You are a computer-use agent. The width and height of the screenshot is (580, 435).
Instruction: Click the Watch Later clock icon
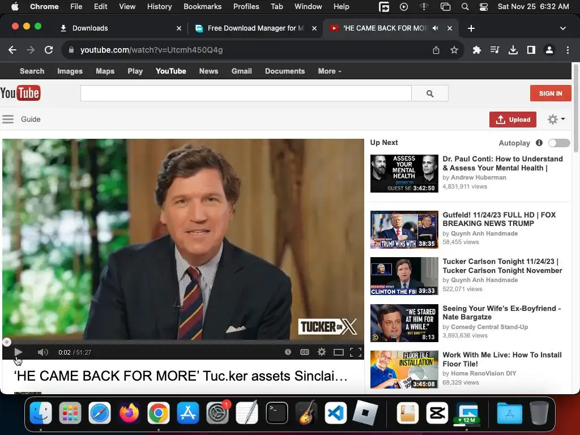[288, 352]
